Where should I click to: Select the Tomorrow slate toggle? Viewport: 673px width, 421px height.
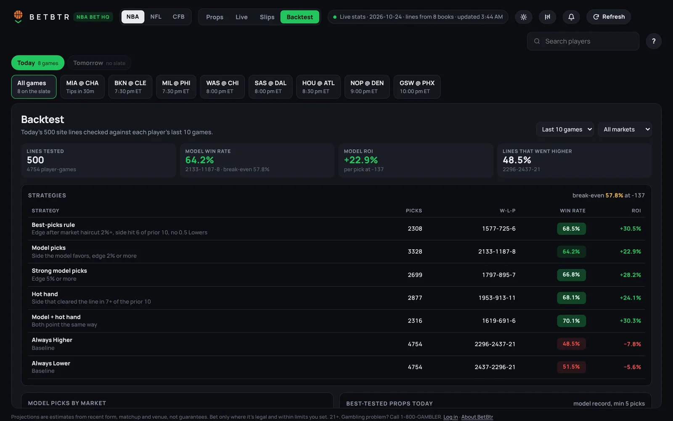pyautogui.click(x=99, y=63)
